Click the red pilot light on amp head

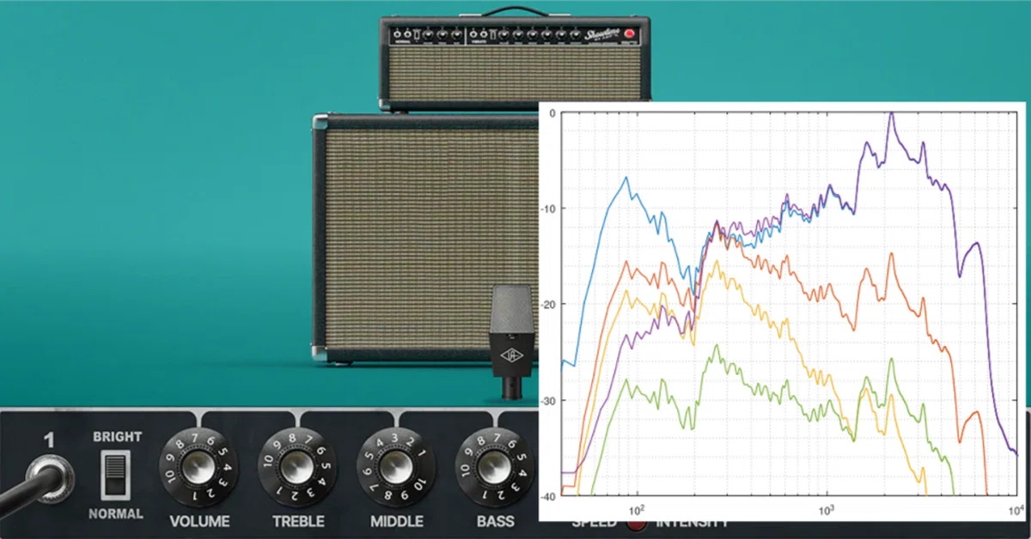[631, 34]
